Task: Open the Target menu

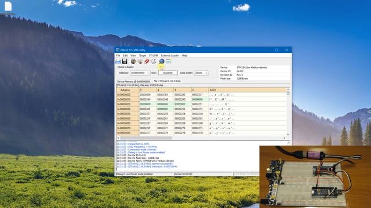Action: [x=143, y=55]
